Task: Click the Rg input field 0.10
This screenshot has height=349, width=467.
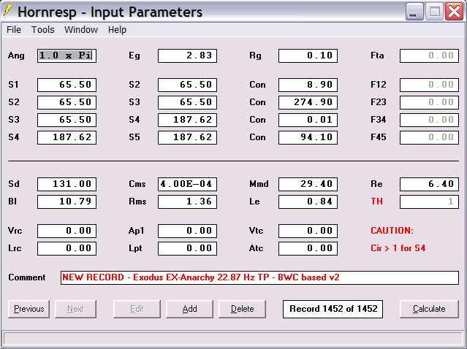Action: pos(308,55)
